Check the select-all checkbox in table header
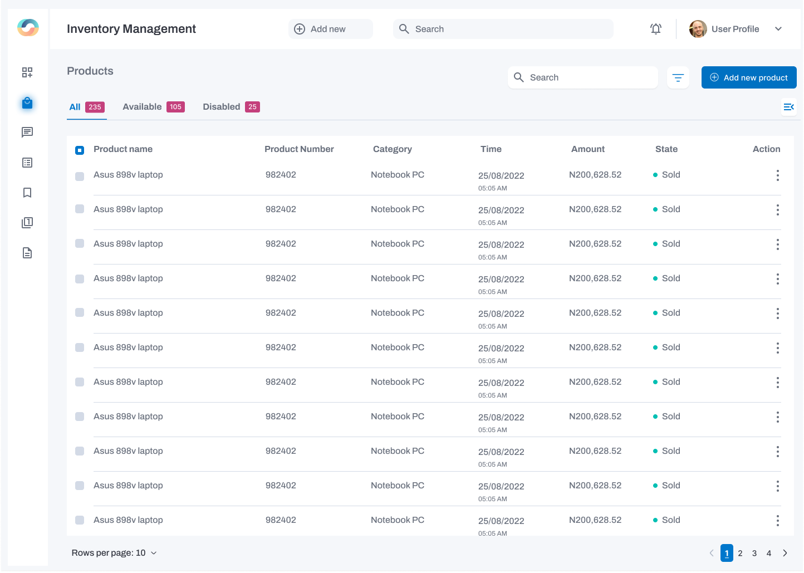Image resolution: width=804 pixels, height=573 pixels. (x=79, y=150)
